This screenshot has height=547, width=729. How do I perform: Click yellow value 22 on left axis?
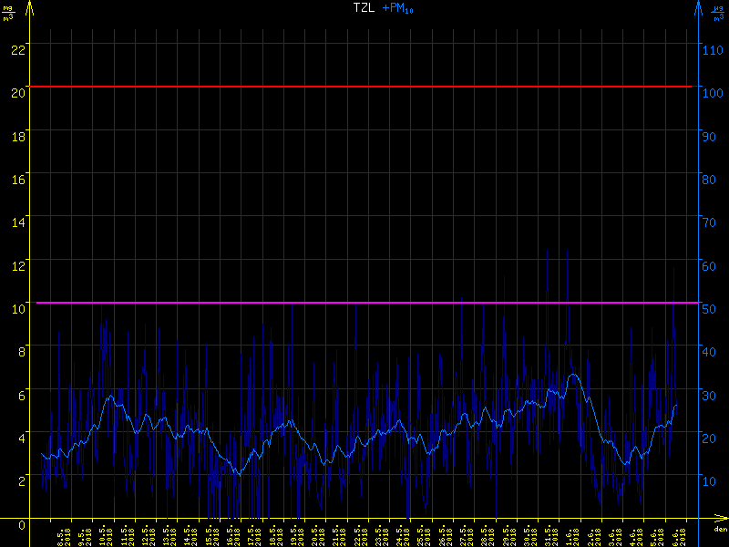(16, 49)
